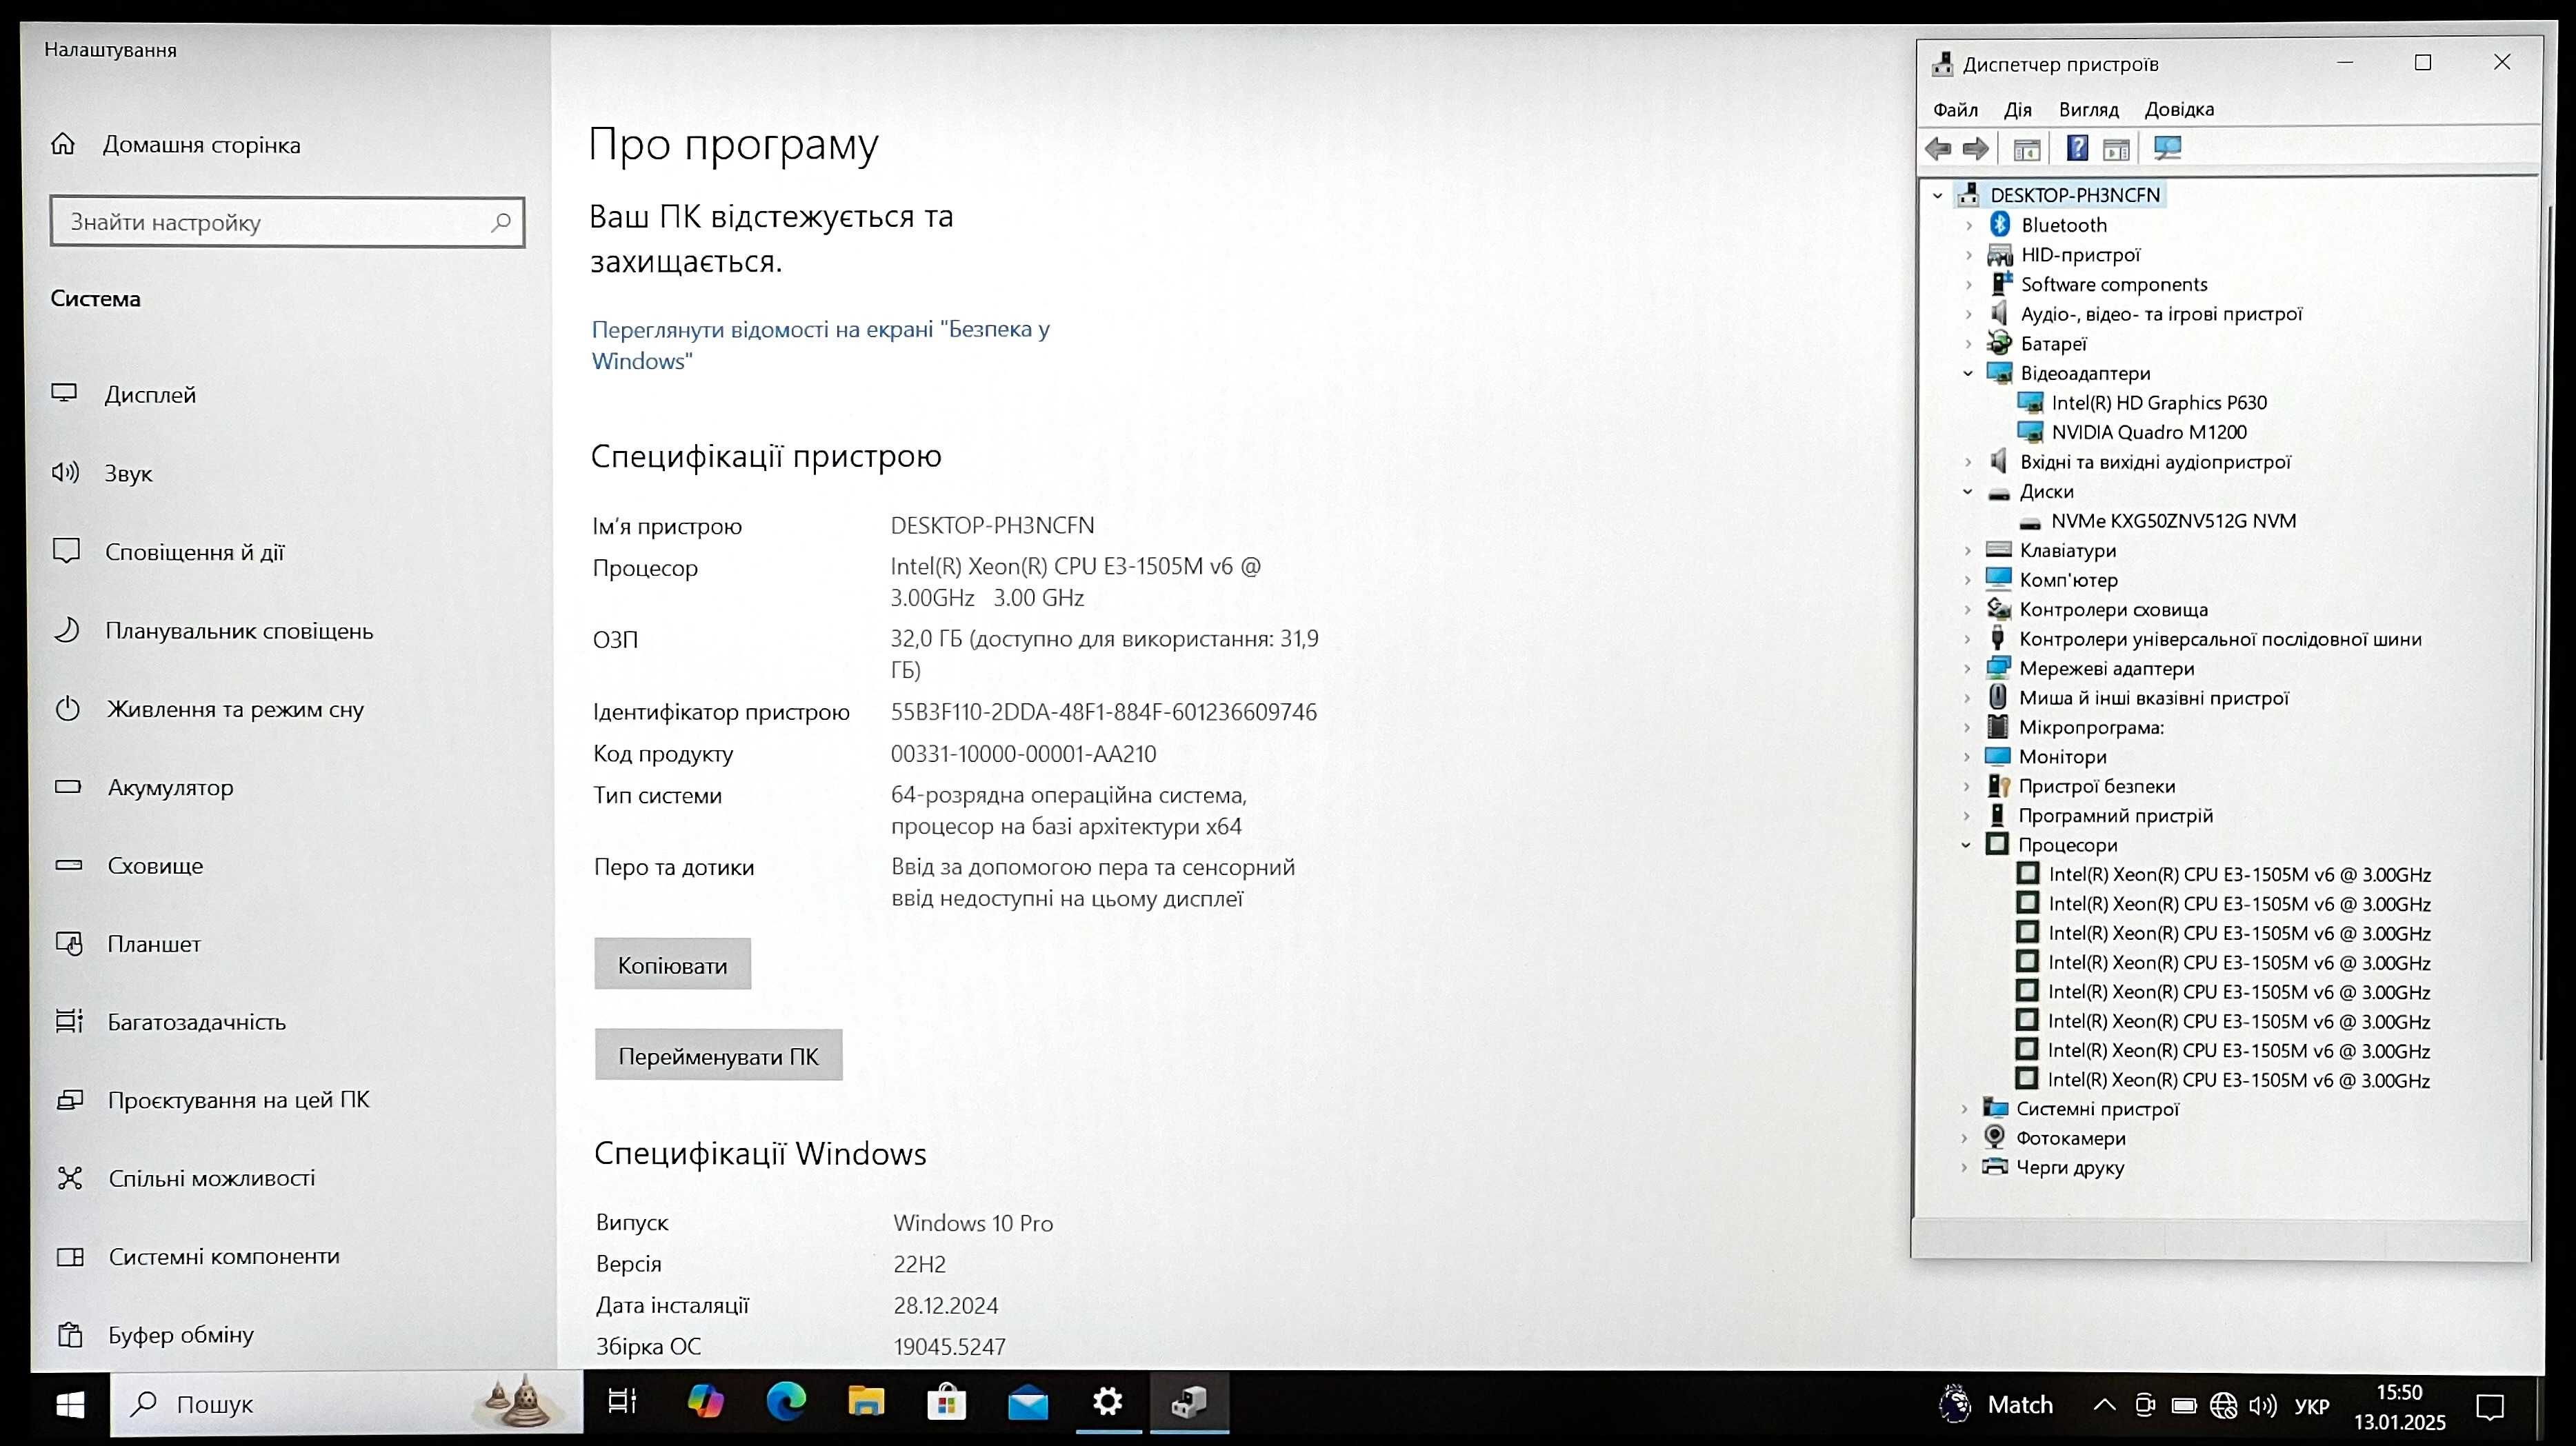This screenshot has height=1446, width=2576.
Task: Expand the Мережеві адаптери node
Action: click(x=1967, y=668)
